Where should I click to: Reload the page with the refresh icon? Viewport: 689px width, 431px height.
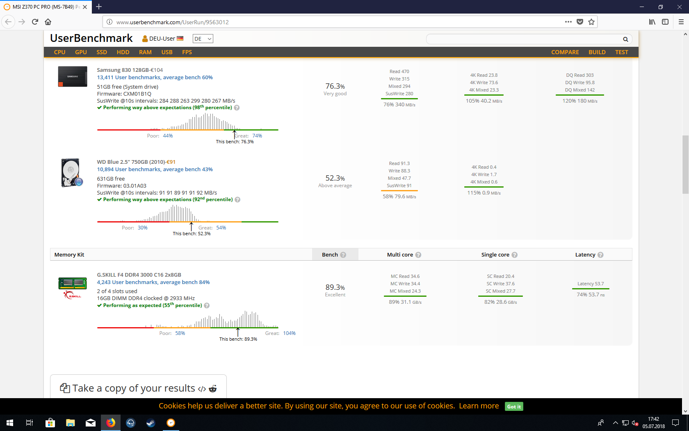pos(35,22)
